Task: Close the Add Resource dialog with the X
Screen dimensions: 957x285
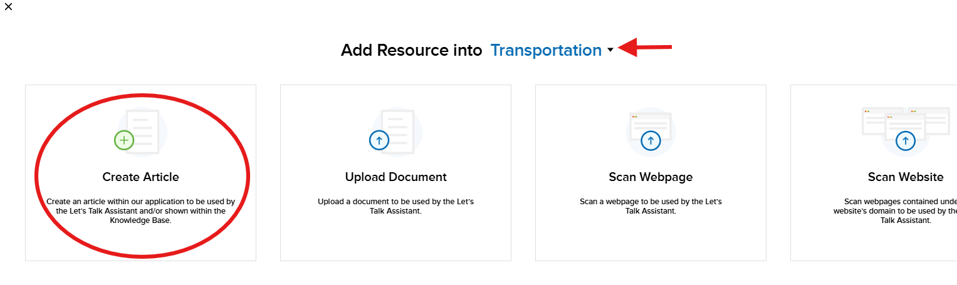Action: [8, 7]
